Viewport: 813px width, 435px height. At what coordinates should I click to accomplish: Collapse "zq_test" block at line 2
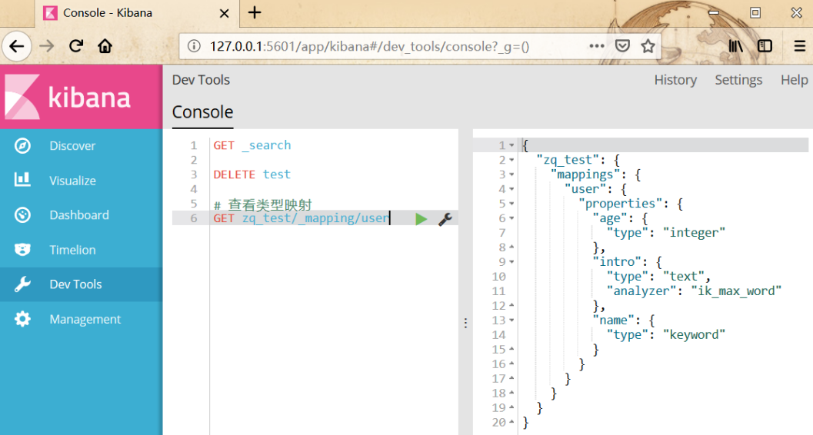[511, 160]
